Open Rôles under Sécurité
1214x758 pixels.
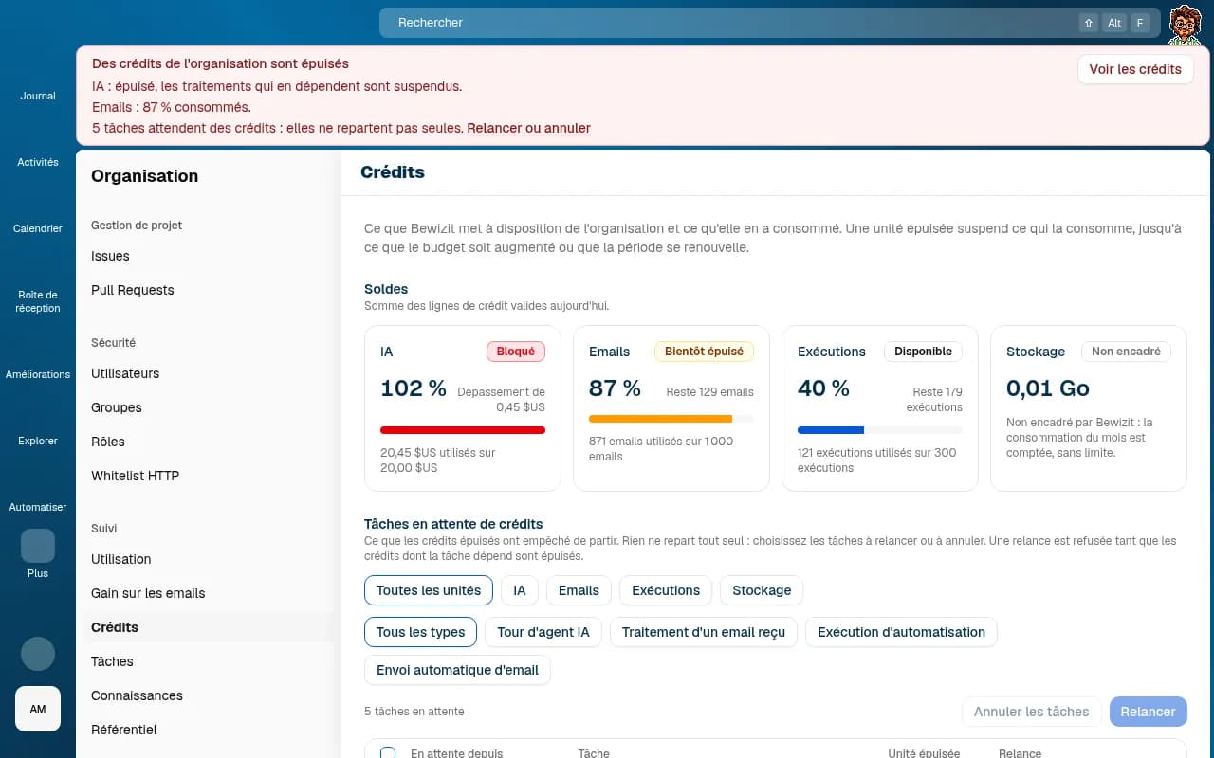coord(209,442)
